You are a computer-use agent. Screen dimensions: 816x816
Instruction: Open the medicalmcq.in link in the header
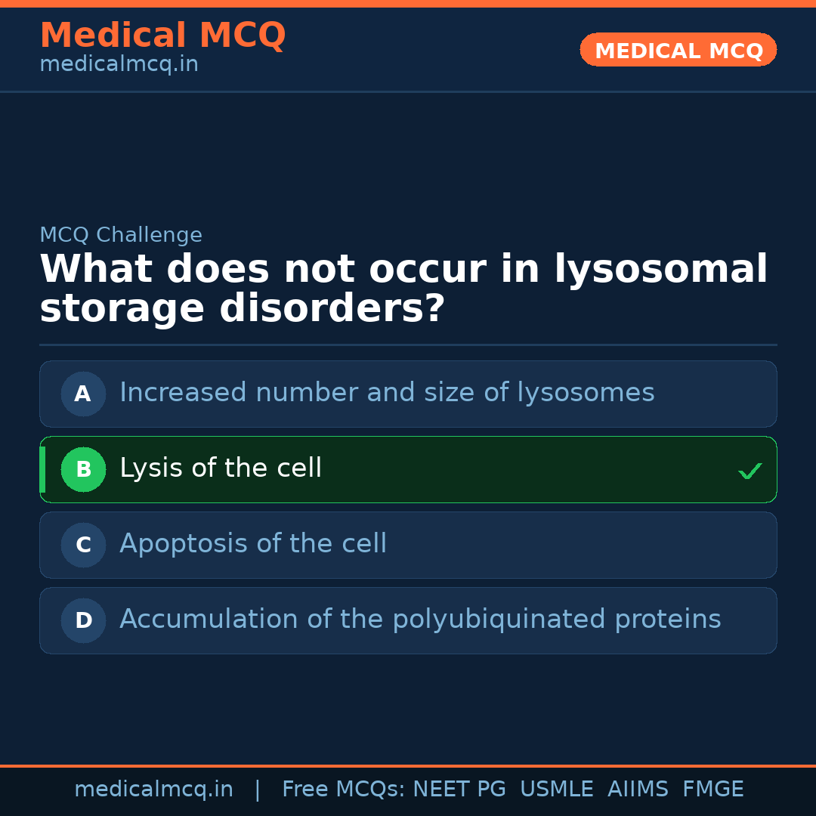click(x=119, y=65)
